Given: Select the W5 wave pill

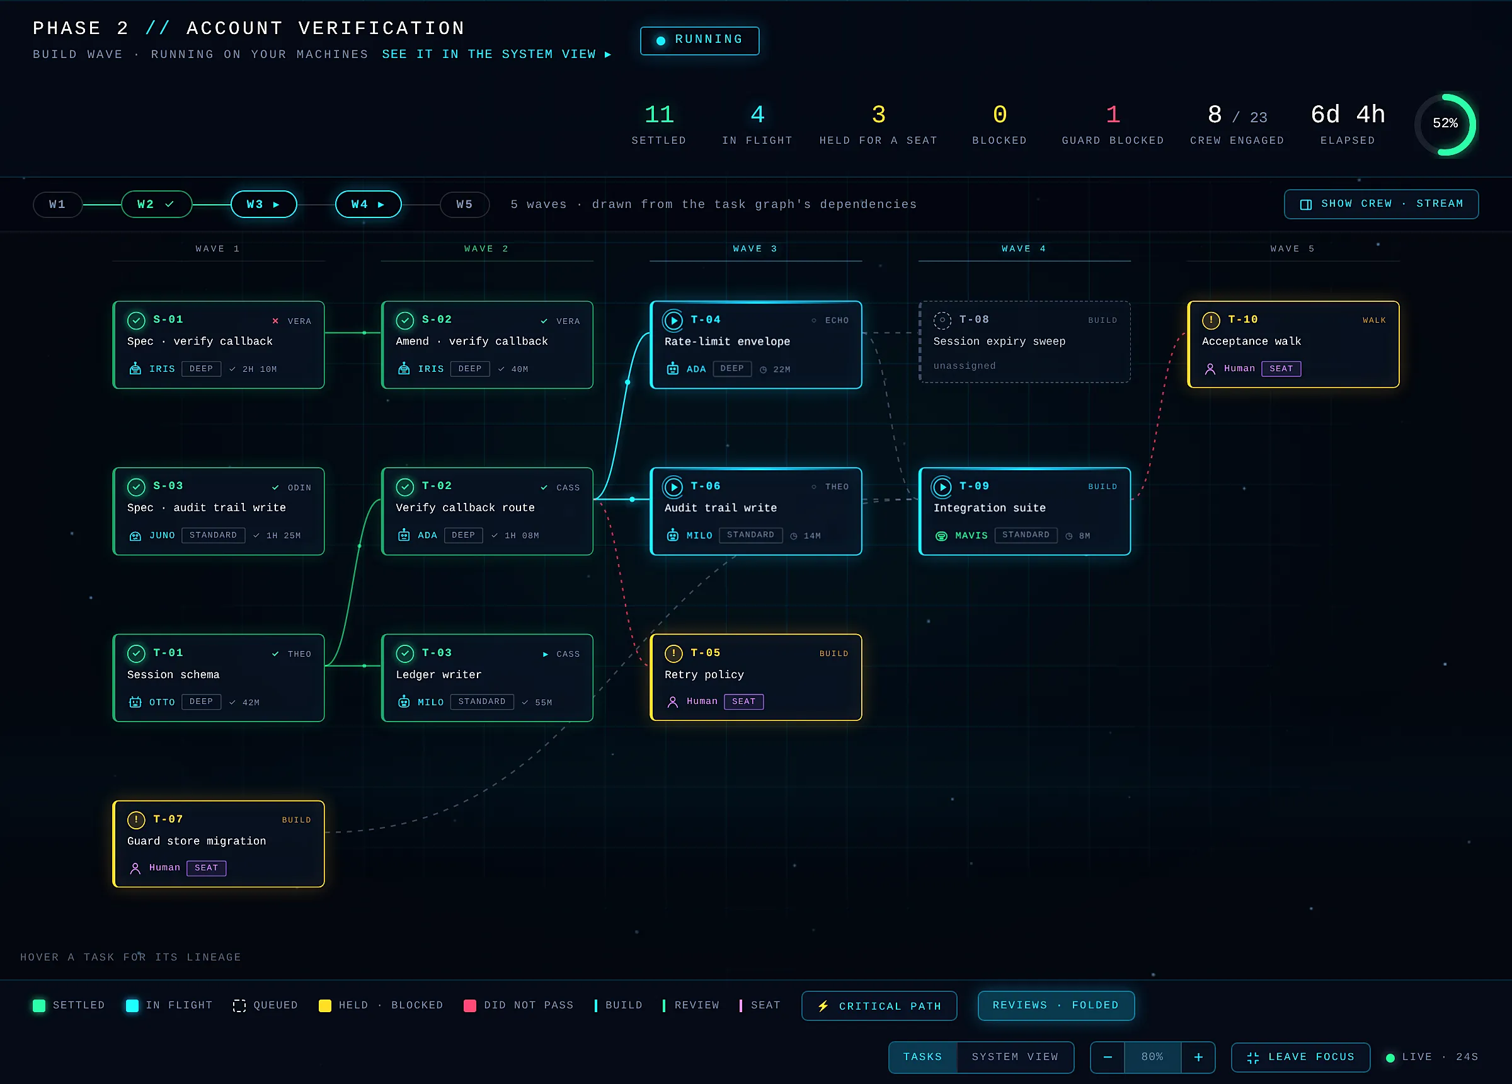Looking at the screenshot, I should 465,204.
